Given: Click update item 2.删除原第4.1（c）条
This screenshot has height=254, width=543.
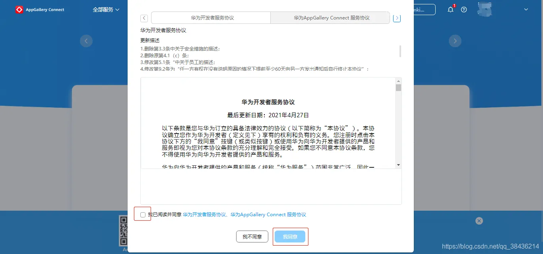Looking at the screenshot, I should pyautogui.click(x=165, y=56).
